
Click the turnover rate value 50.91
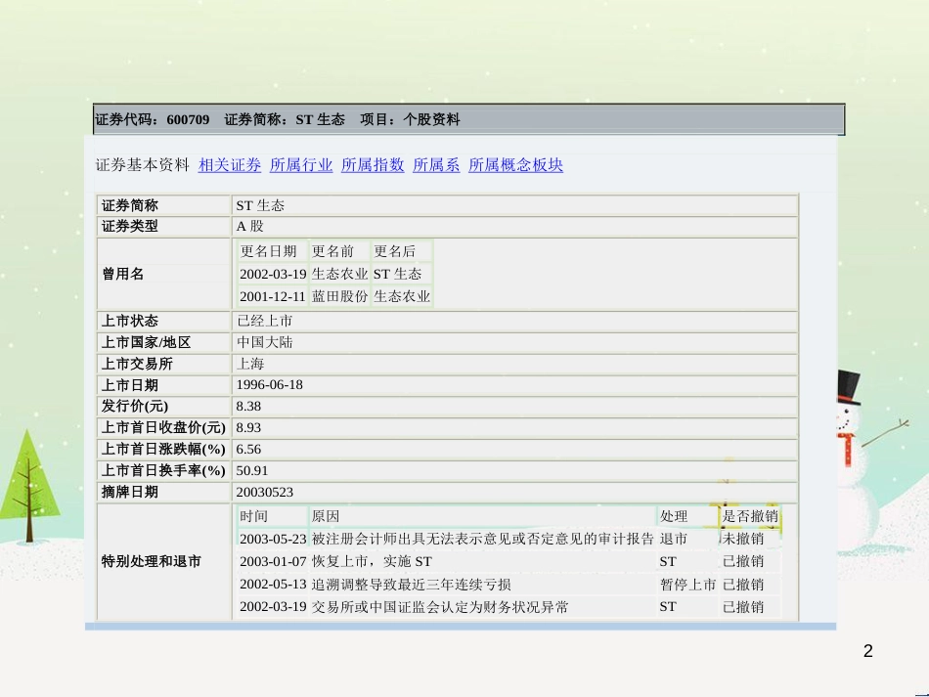pos(251,470)
